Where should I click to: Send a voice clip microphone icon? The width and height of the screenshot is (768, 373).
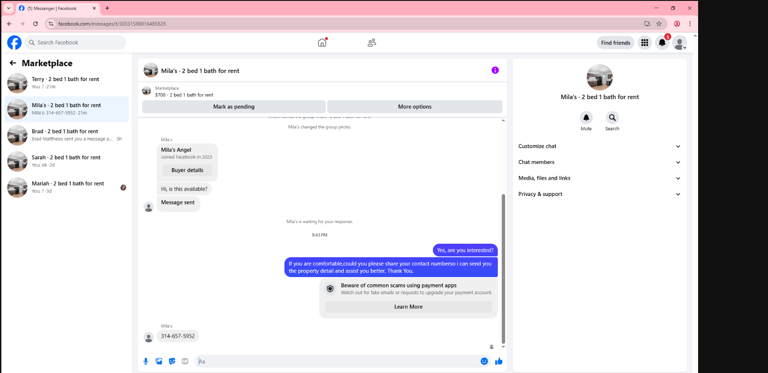[146, 361]
